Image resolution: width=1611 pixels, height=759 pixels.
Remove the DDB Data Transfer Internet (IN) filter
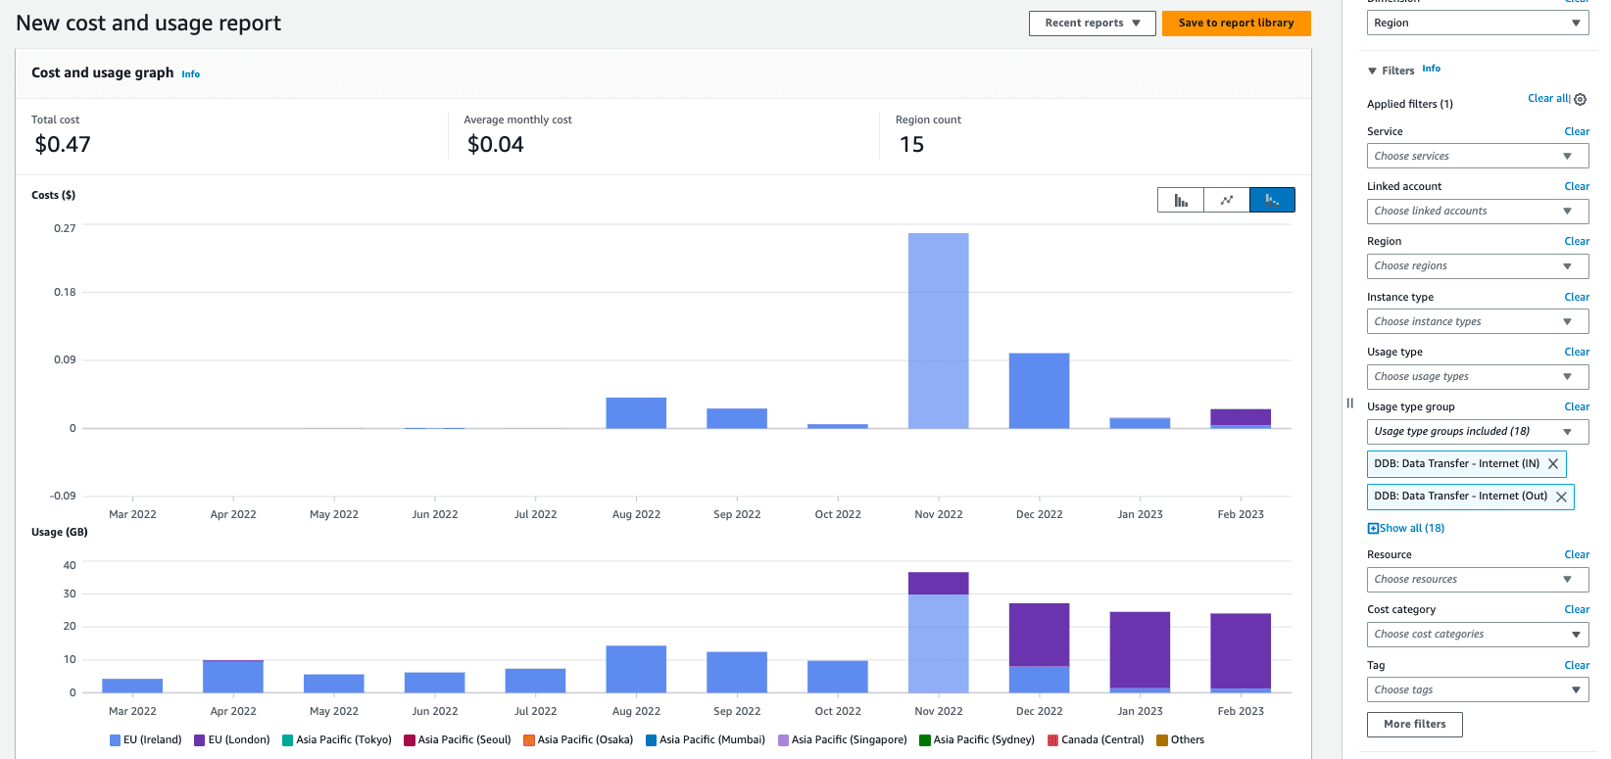click(1553, 464)
